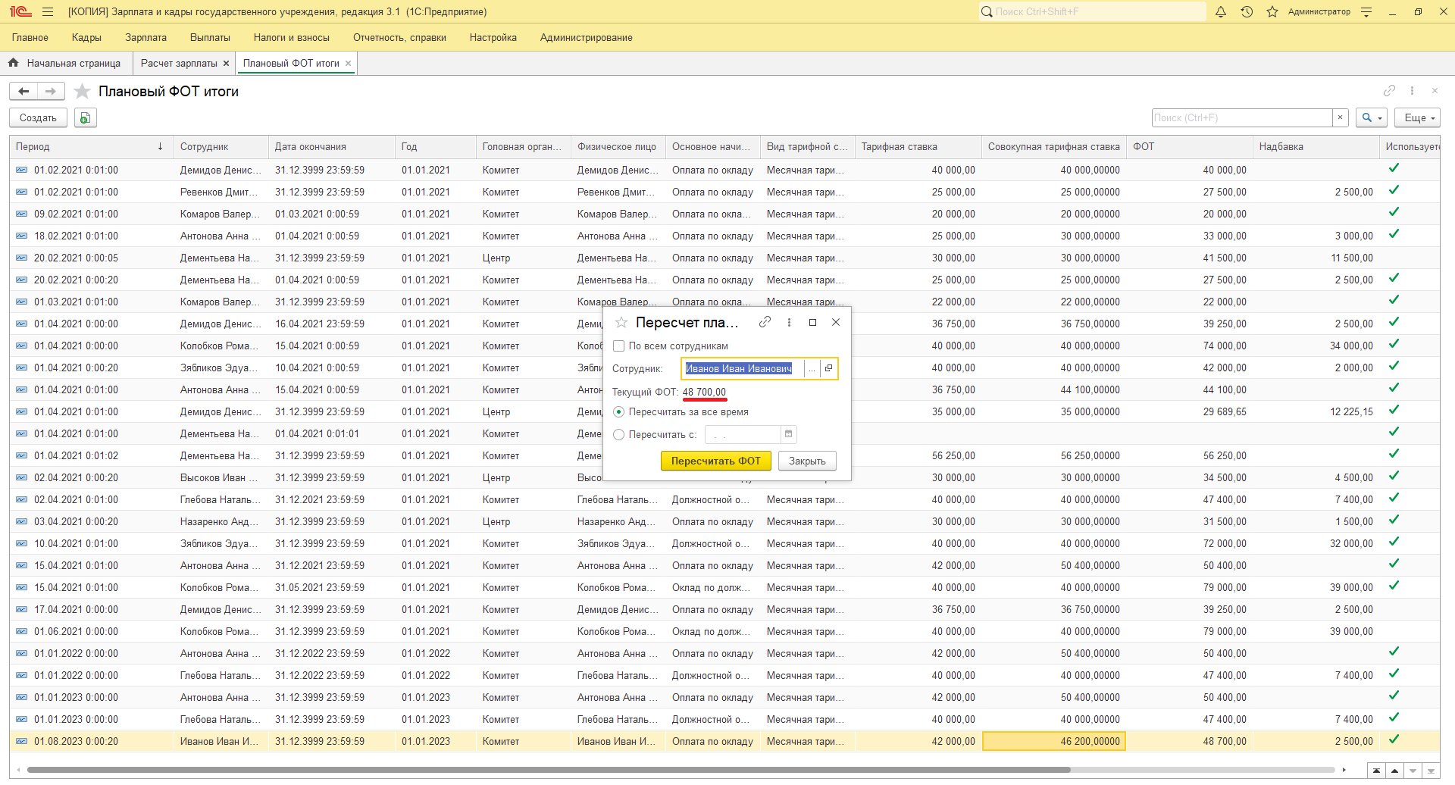Open favorites star in title bar
The height and width of the screenshot is (785, 1455).
1272,11
